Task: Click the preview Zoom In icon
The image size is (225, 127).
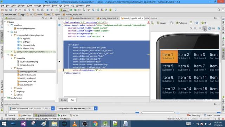Action: coord(200,29)
